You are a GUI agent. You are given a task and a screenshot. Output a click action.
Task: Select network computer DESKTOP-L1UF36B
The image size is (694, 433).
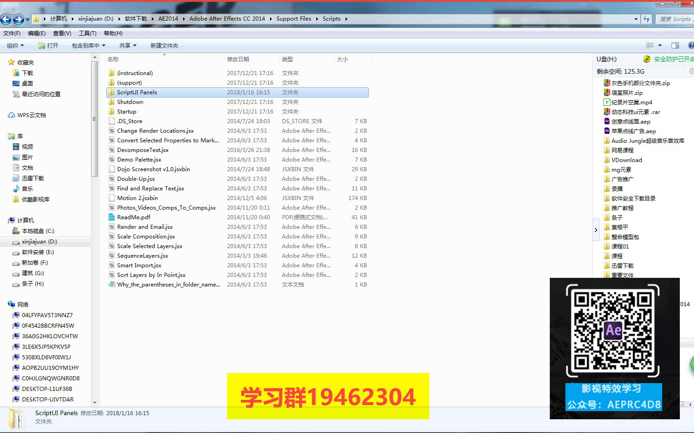(47, 389)
